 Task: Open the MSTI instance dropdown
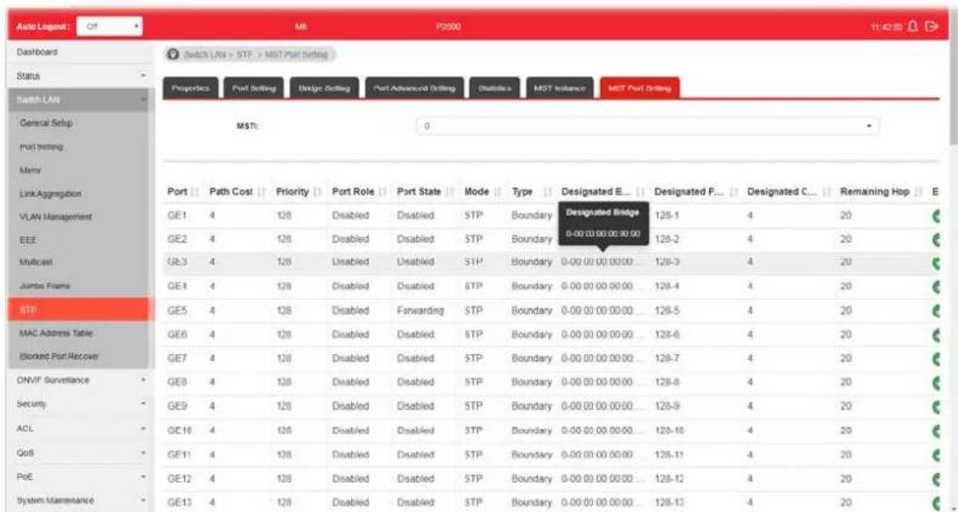click(649, 124)
